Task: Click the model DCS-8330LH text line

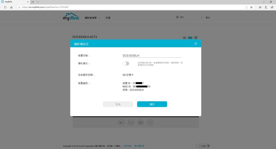Action: pyautogui.click(x=133, y=90)
